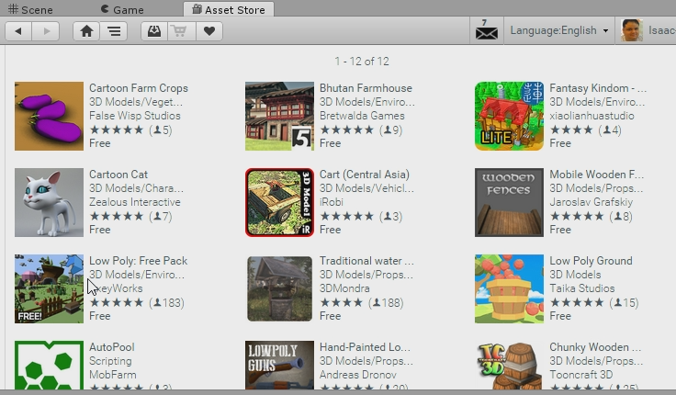Open the user avatar picture

(x=631, y=30)
